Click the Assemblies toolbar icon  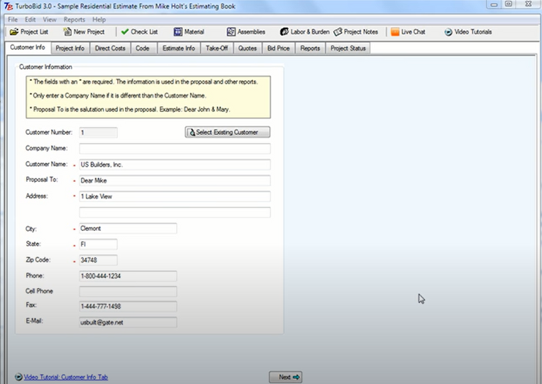pos(231,32)
